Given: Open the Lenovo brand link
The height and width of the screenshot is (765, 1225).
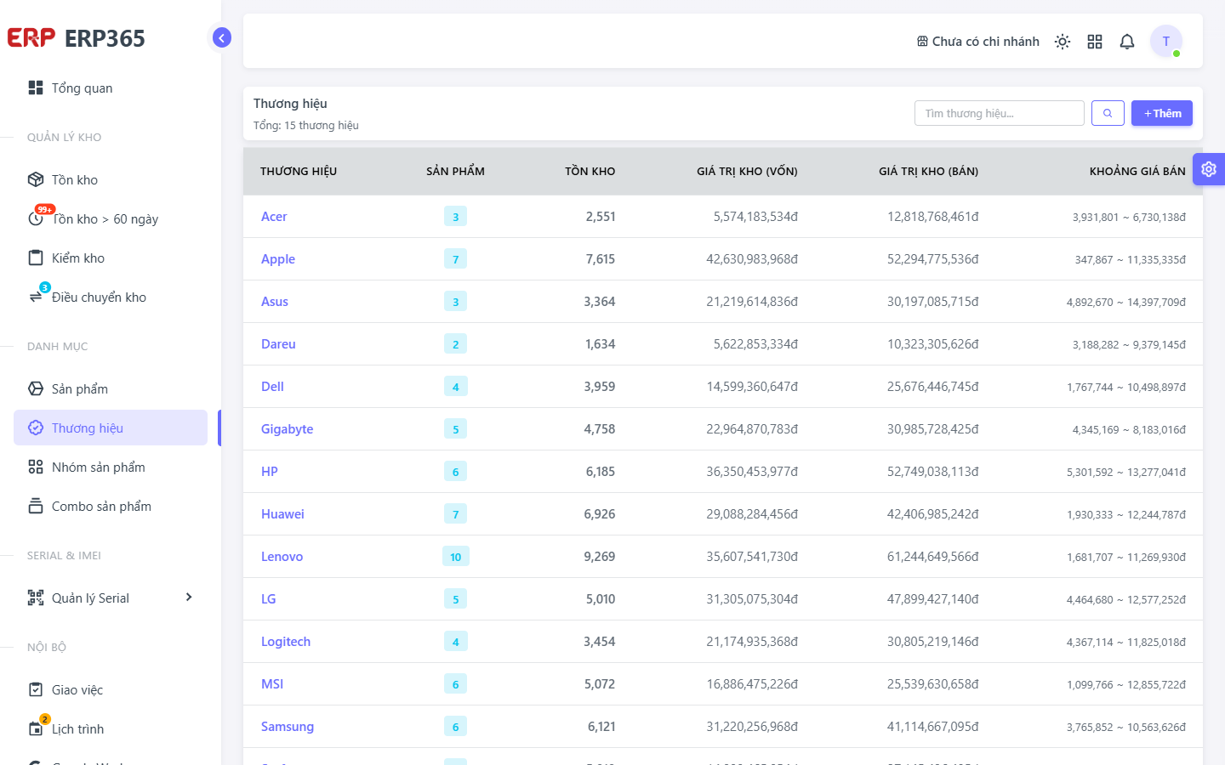Looking at the screenshot, I should point(282,557).
